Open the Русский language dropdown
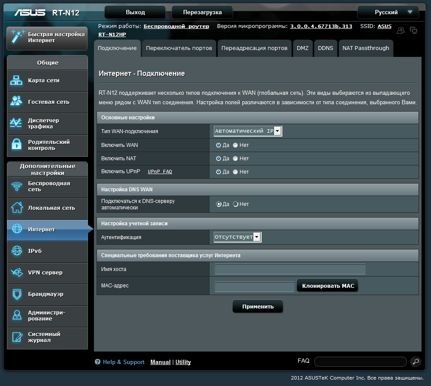Screen dimensions: 431x386 (x=388, y=12)
